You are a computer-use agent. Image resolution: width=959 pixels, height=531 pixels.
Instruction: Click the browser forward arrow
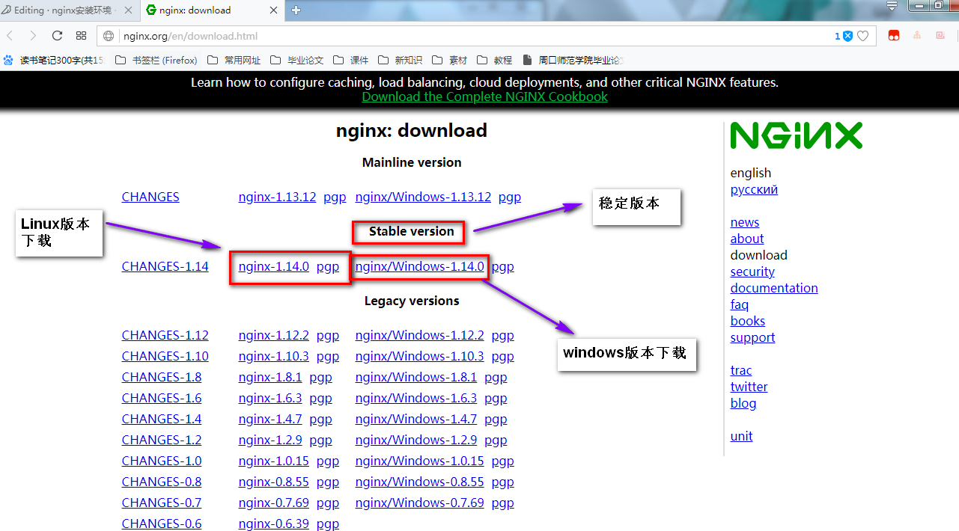click(32, 36)
